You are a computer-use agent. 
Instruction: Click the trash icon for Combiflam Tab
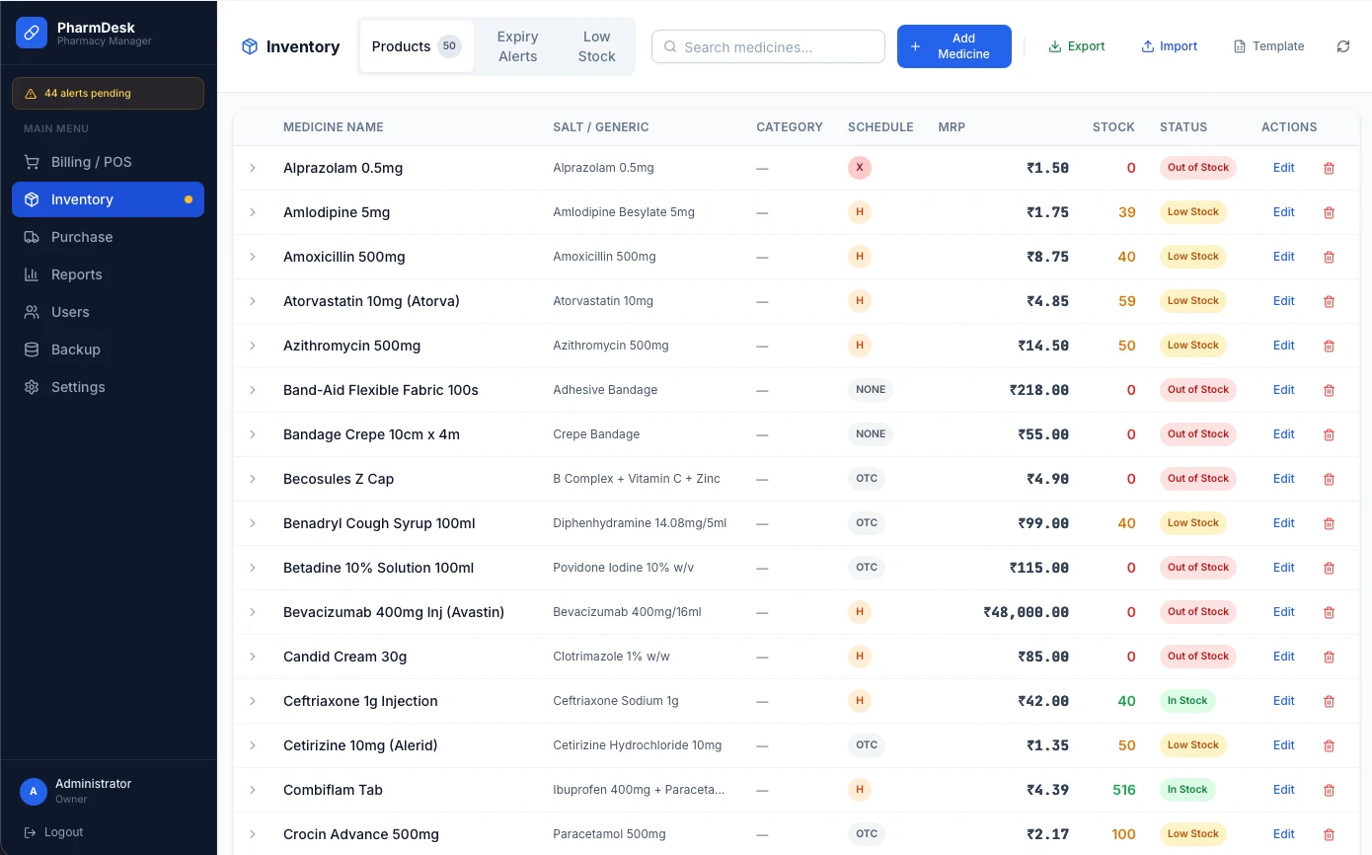pos(1329,790)
